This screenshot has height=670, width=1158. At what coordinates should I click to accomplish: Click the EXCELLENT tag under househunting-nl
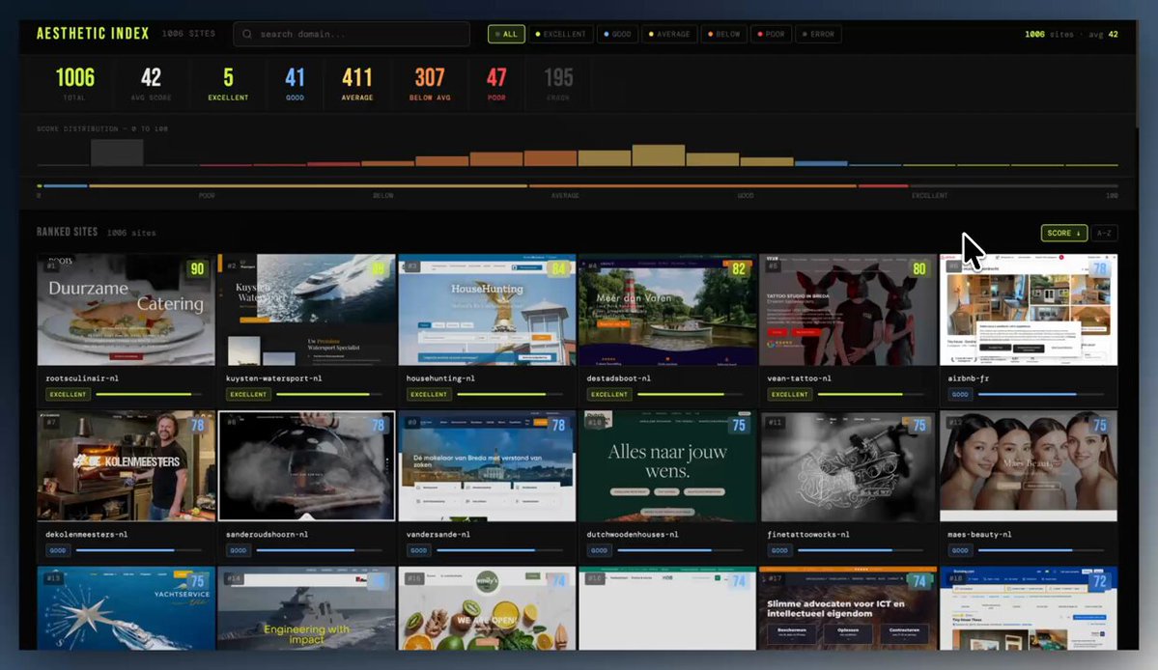click(x=428, y=395)
